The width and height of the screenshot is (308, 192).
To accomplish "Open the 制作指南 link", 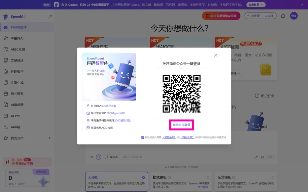I will tap(203, 187).
